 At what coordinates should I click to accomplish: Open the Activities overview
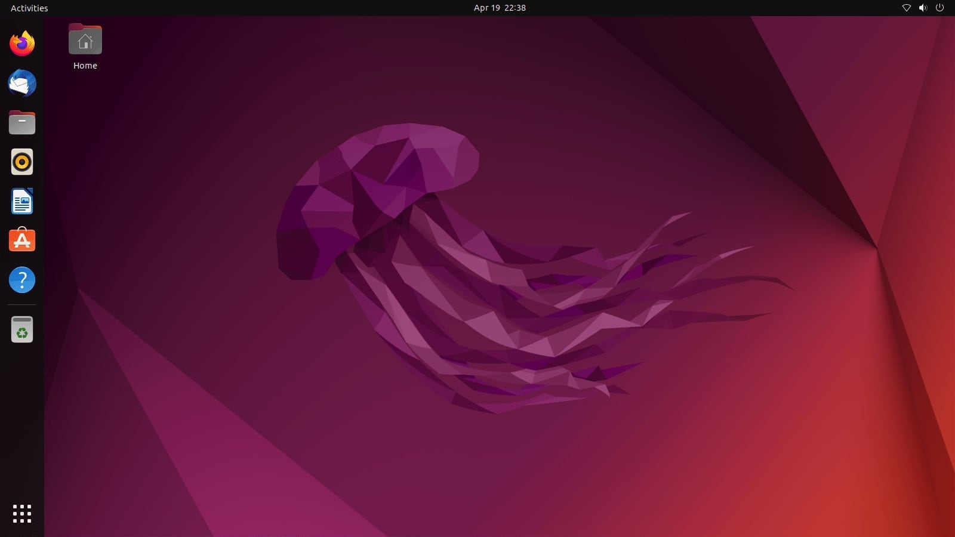[x=28, y=8]
